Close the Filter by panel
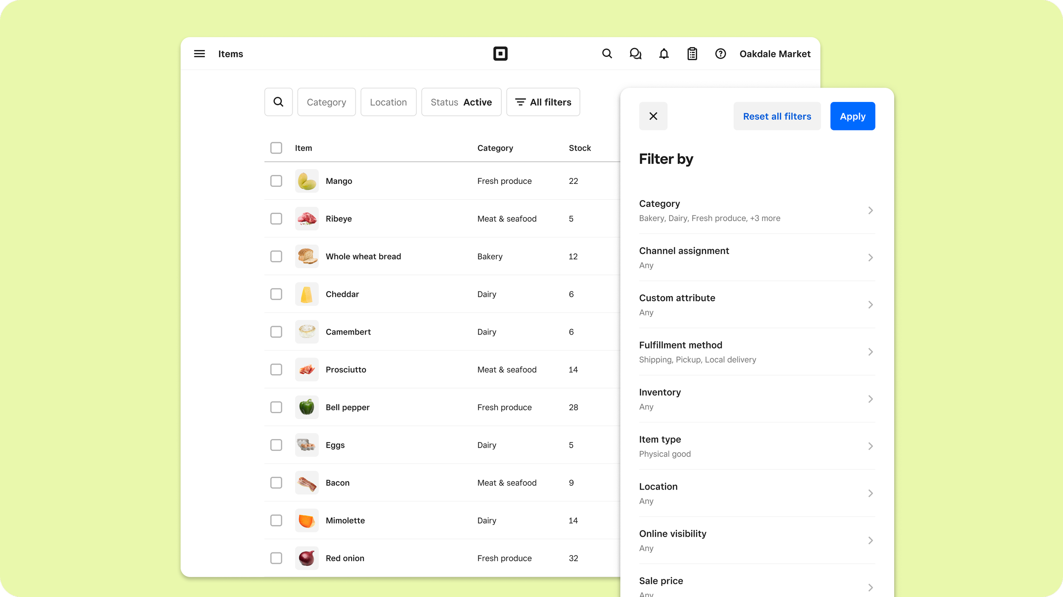The width and height of the screenshot is (1063, 597). tap(653, 116)
